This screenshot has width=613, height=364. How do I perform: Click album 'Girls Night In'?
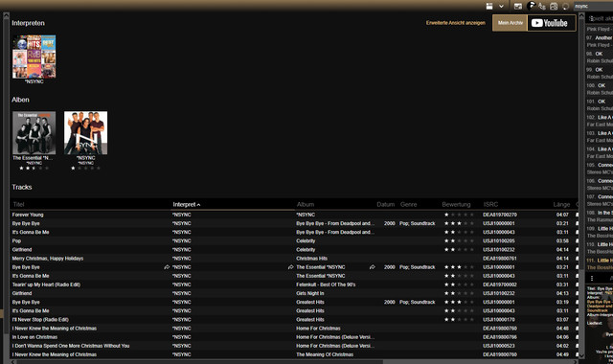pyautogui.click(x=310, y=293)
